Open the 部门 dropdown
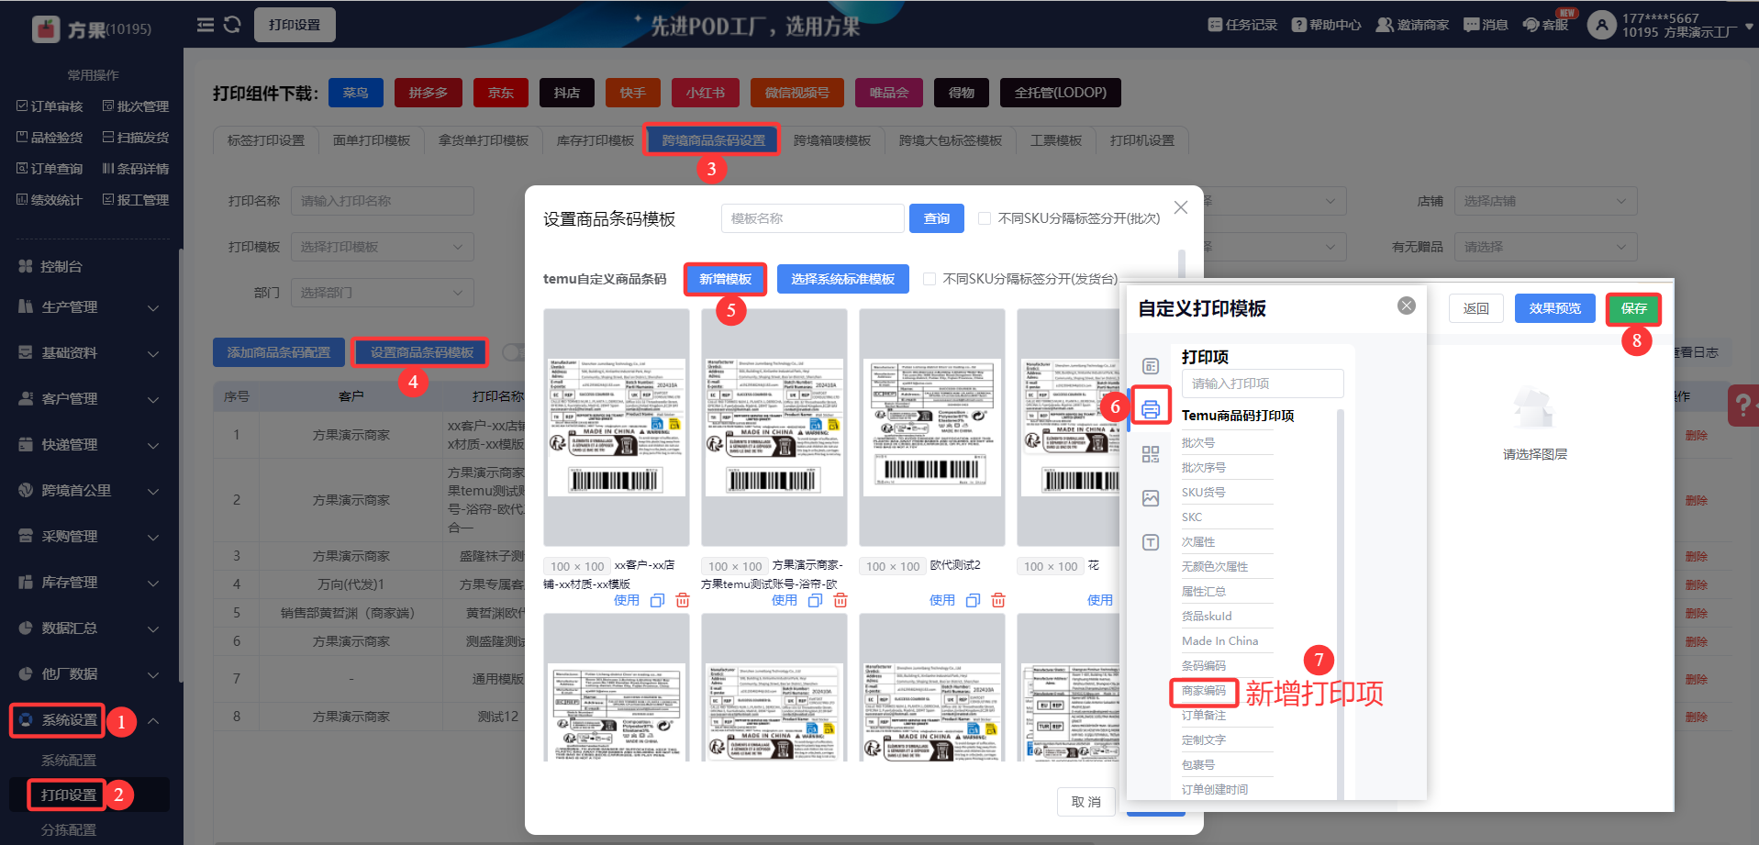Screen dimensions: 1759x845 click(x=383, y=293)
